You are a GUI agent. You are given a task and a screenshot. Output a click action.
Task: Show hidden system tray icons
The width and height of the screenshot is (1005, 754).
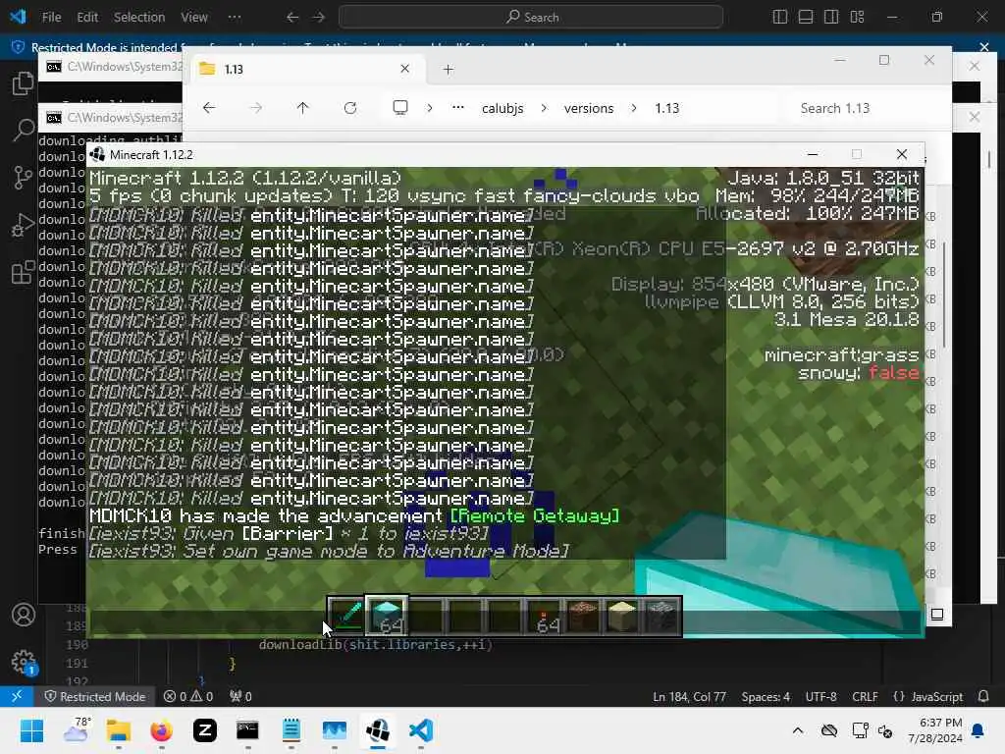pyautogui.click(x=797, y=730)
